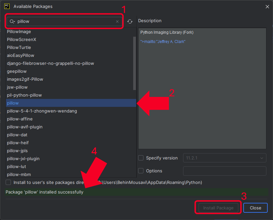The image size is (273, 220).
Task: Pick pil-python-pillow from the list
Action: pyautogui.click(x=24, y=95)
